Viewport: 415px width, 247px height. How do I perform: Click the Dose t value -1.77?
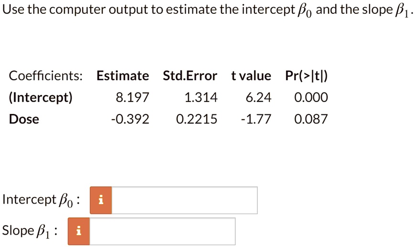(x=256, y=119)
